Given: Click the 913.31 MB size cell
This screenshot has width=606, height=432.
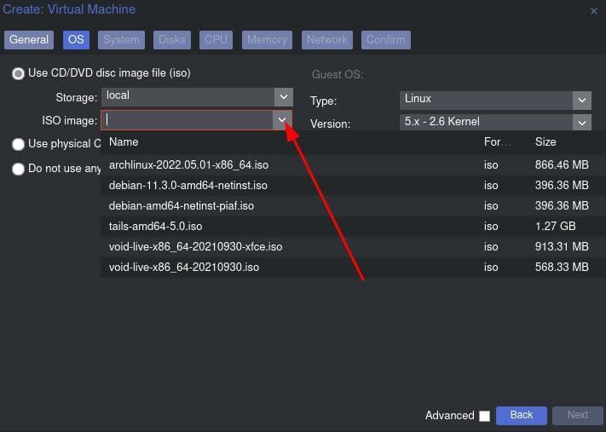Looking at the screenshot, I should coord(562,247).
